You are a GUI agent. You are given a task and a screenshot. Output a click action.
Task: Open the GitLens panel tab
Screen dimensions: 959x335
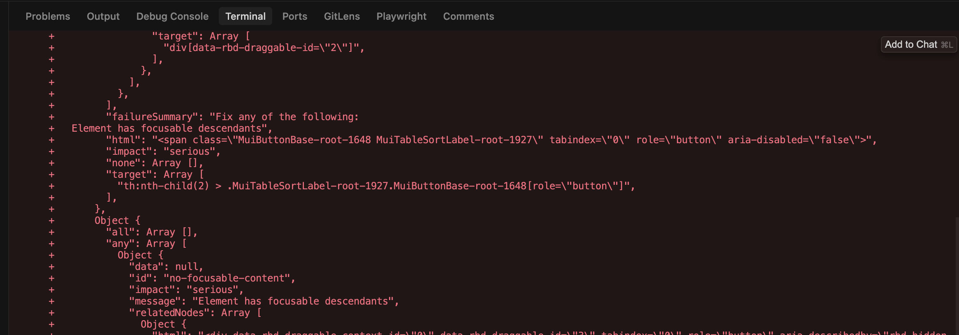(342, 16)
